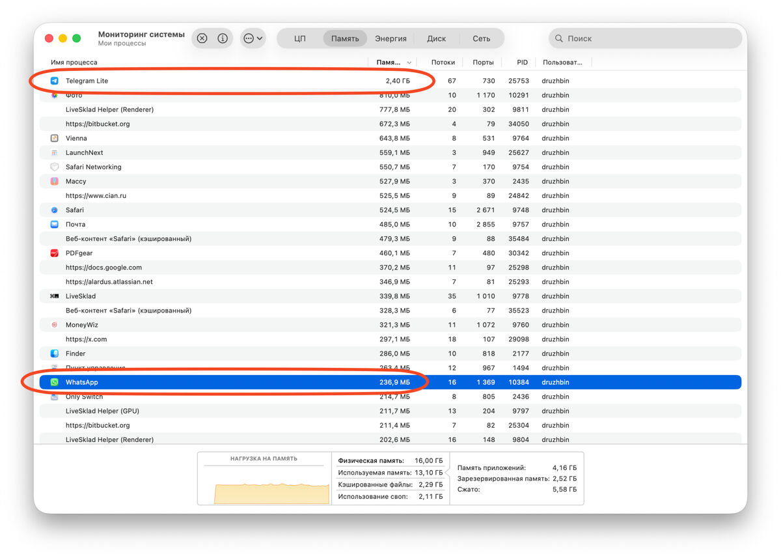Click the Only Switch app icon
This screenshot has width=781, height=558.
pos(55,397)
